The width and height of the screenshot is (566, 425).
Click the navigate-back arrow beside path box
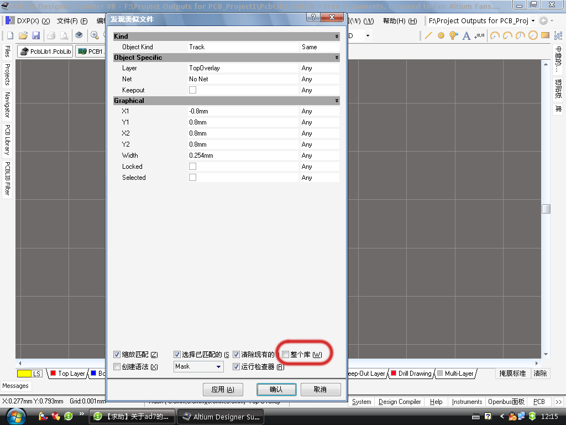click(543, 20)
